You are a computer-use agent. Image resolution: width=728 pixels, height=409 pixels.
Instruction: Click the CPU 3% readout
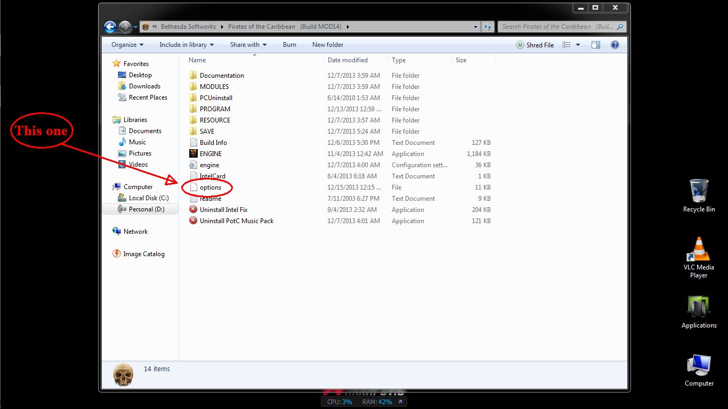point(339,402)
